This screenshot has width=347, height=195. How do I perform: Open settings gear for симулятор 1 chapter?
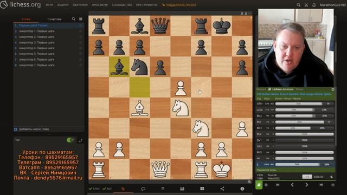tap(81, 31)
